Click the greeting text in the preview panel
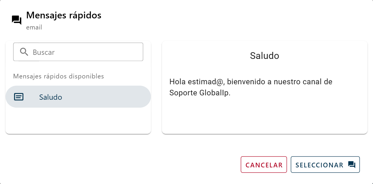This screenshot has height=184, width=373. click(x=251, y=87)
